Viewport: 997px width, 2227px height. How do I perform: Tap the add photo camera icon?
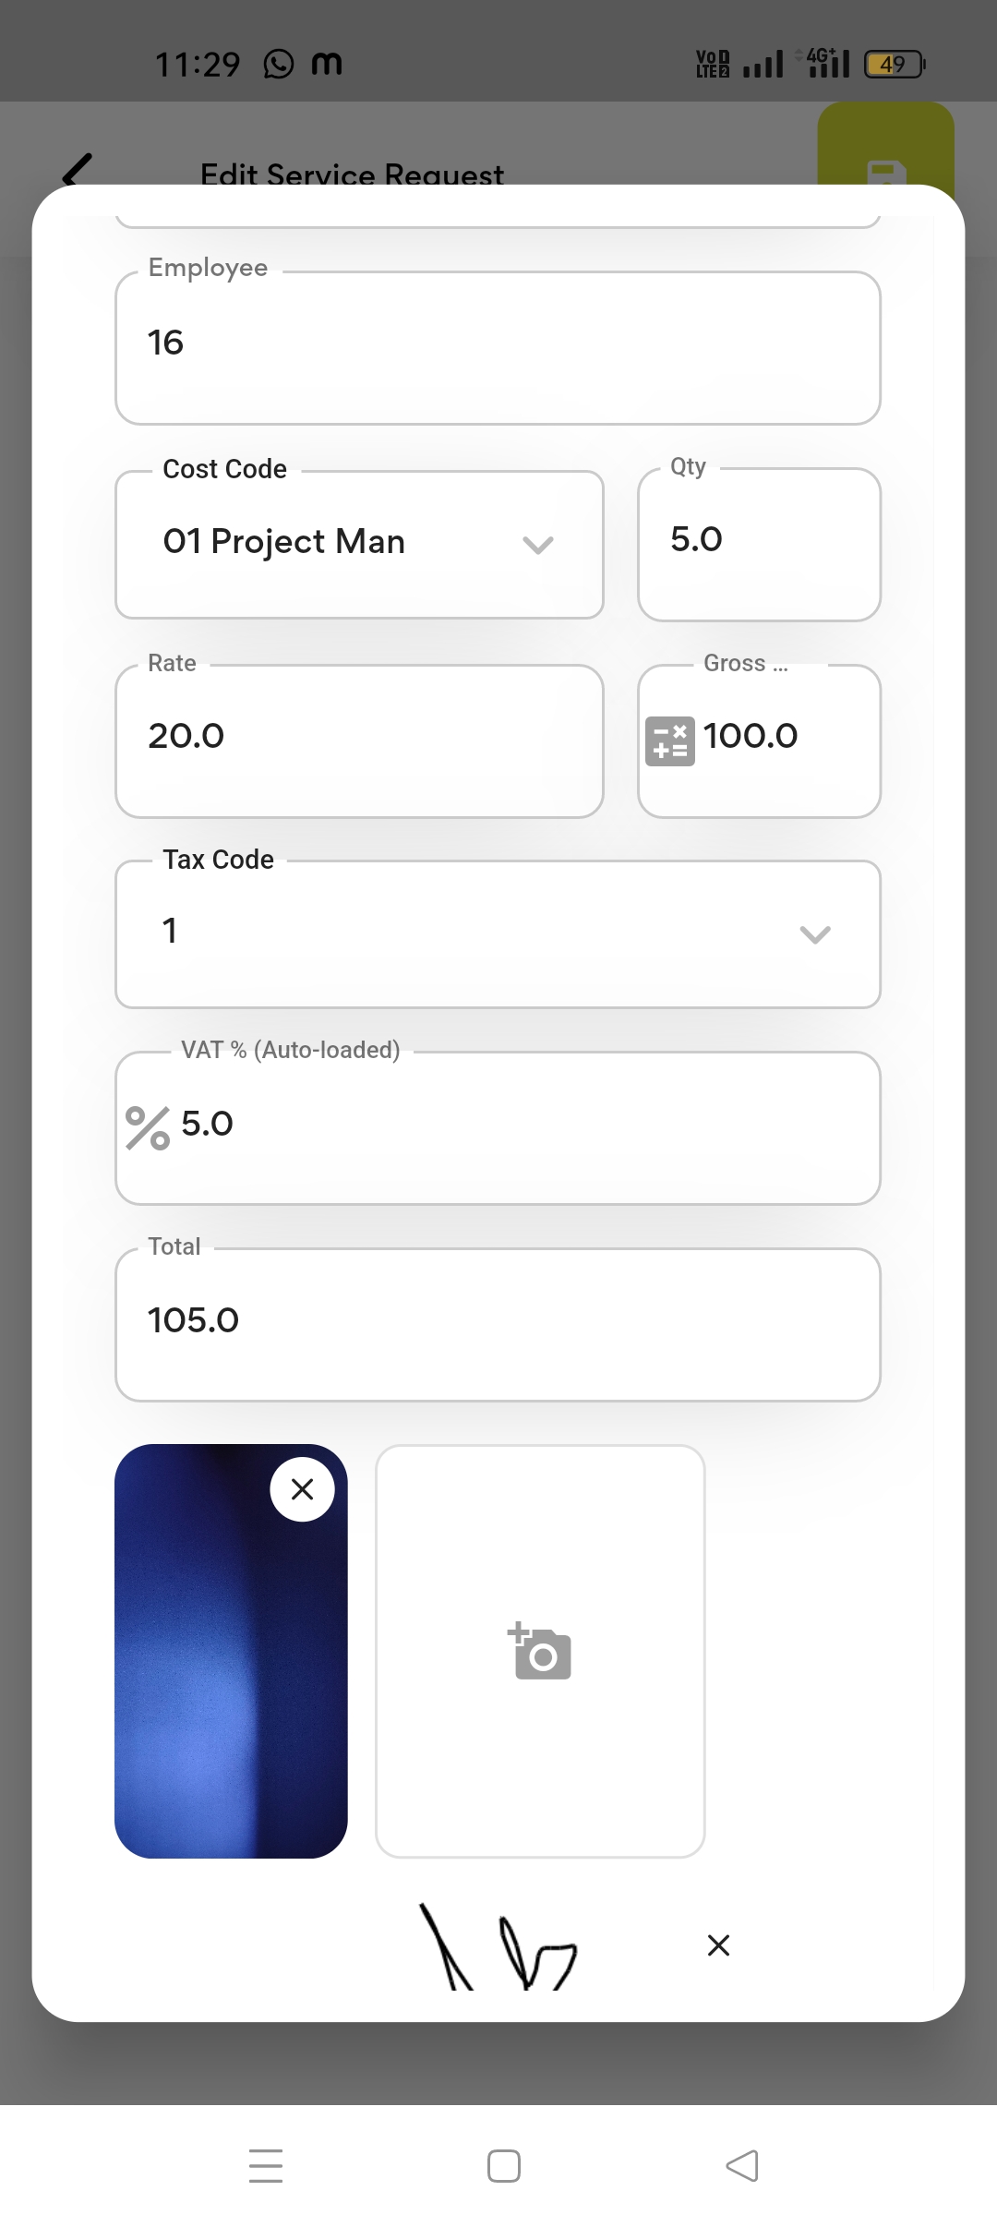coord(540,1651)
